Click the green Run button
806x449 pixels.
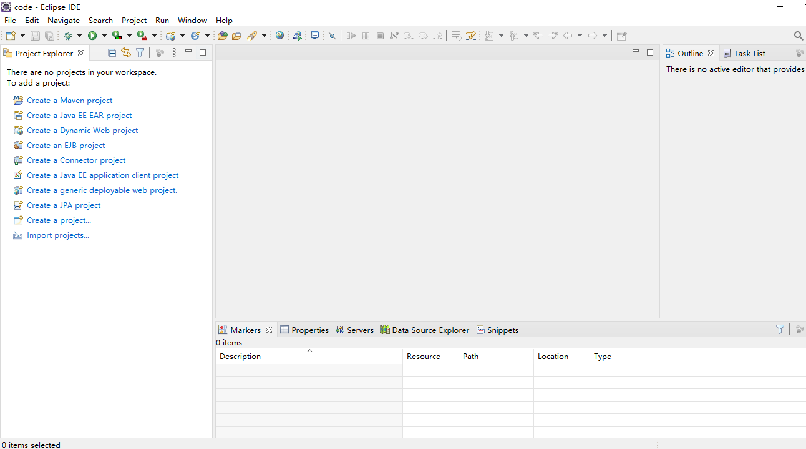(x=92, y=36)
